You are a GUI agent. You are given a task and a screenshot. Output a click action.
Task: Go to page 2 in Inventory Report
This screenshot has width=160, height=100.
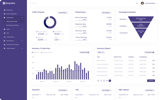tap(104, 81)
